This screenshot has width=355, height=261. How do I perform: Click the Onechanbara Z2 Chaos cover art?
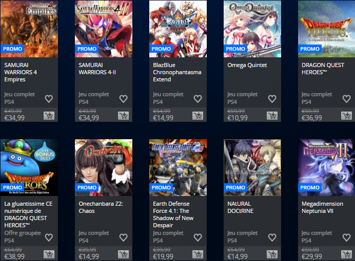tap(104, 167)
